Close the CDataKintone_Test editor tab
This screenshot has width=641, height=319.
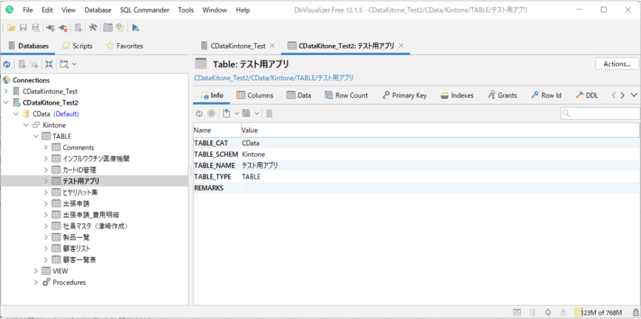(272, 46)
